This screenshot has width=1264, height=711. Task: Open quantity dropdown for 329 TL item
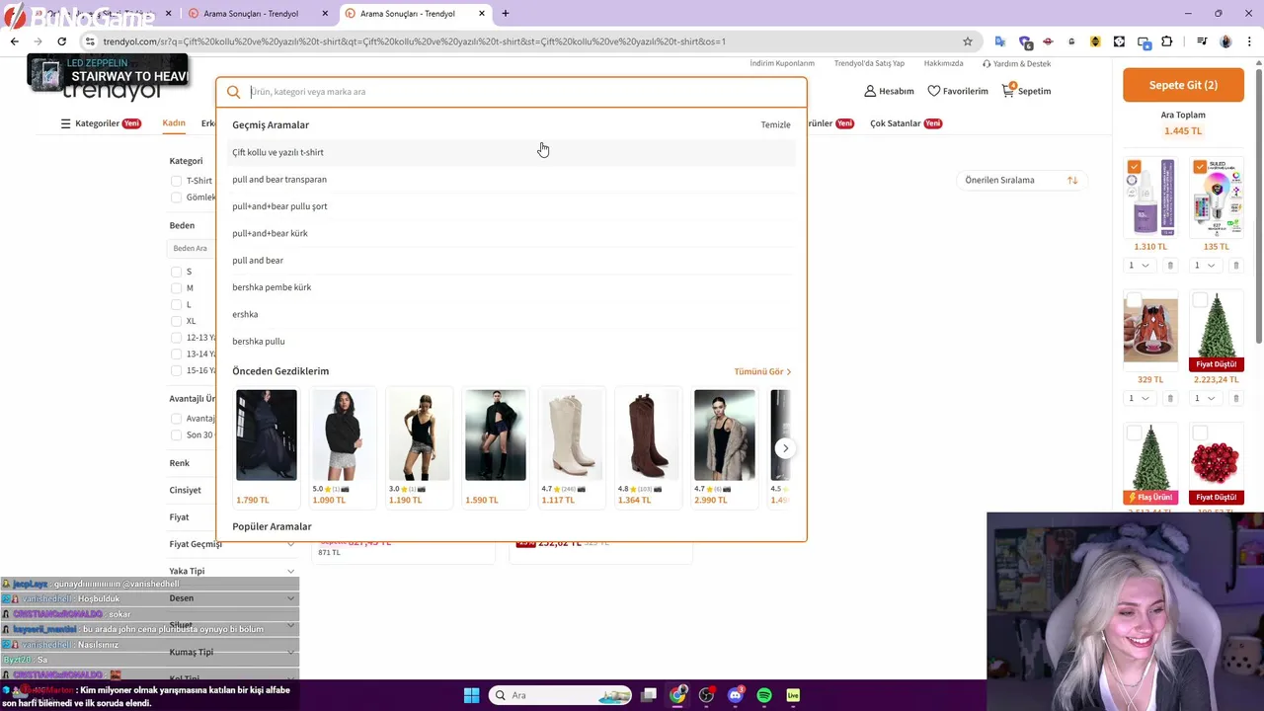pyautogui.click(x=1139, y=399)
